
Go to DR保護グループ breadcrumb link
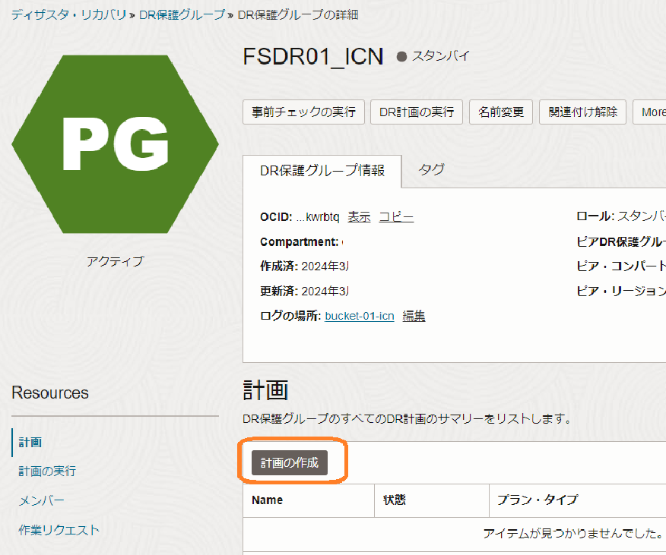point(182,14)
